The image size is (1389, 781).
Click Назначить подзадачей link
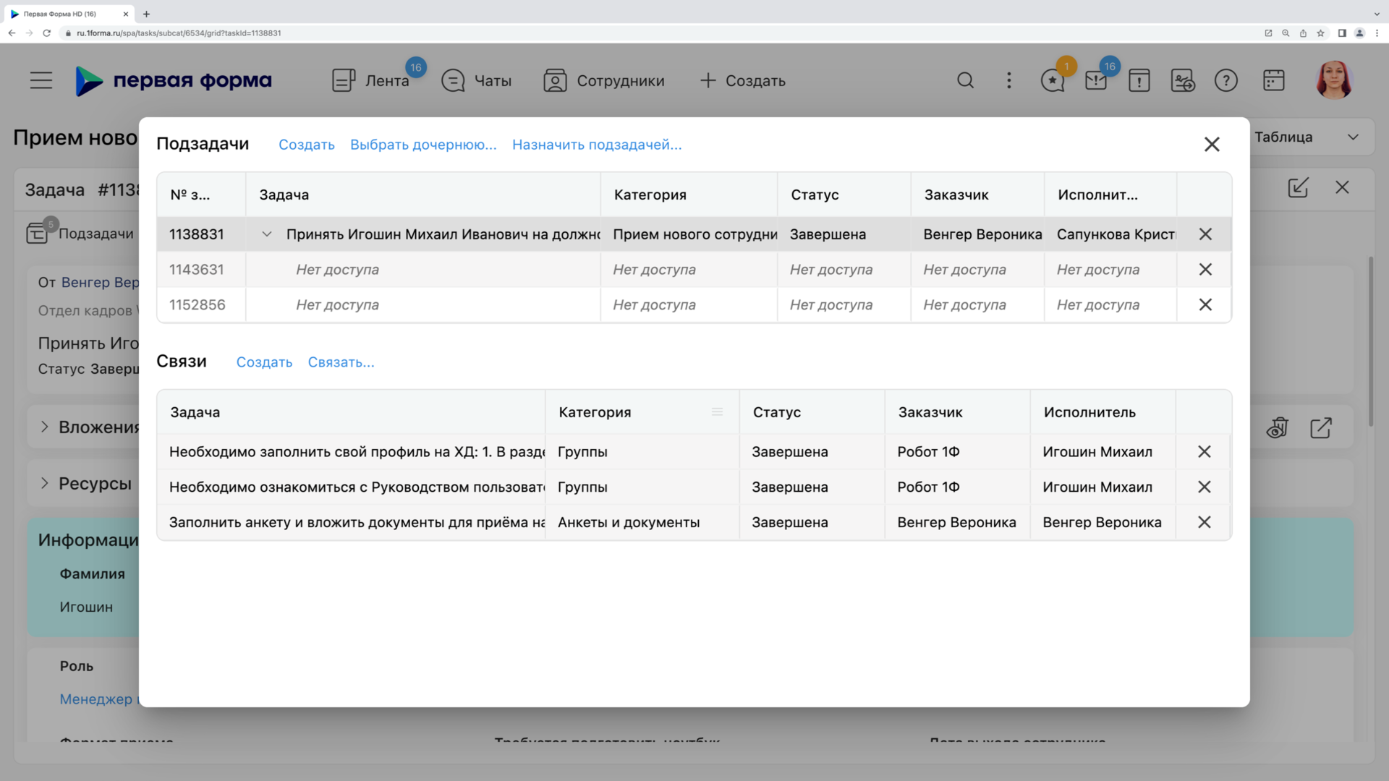pos(597,145)
